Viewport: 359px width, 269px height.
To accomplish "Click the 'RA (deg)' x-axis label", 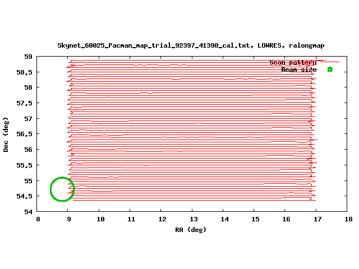I will click(191, 230).
